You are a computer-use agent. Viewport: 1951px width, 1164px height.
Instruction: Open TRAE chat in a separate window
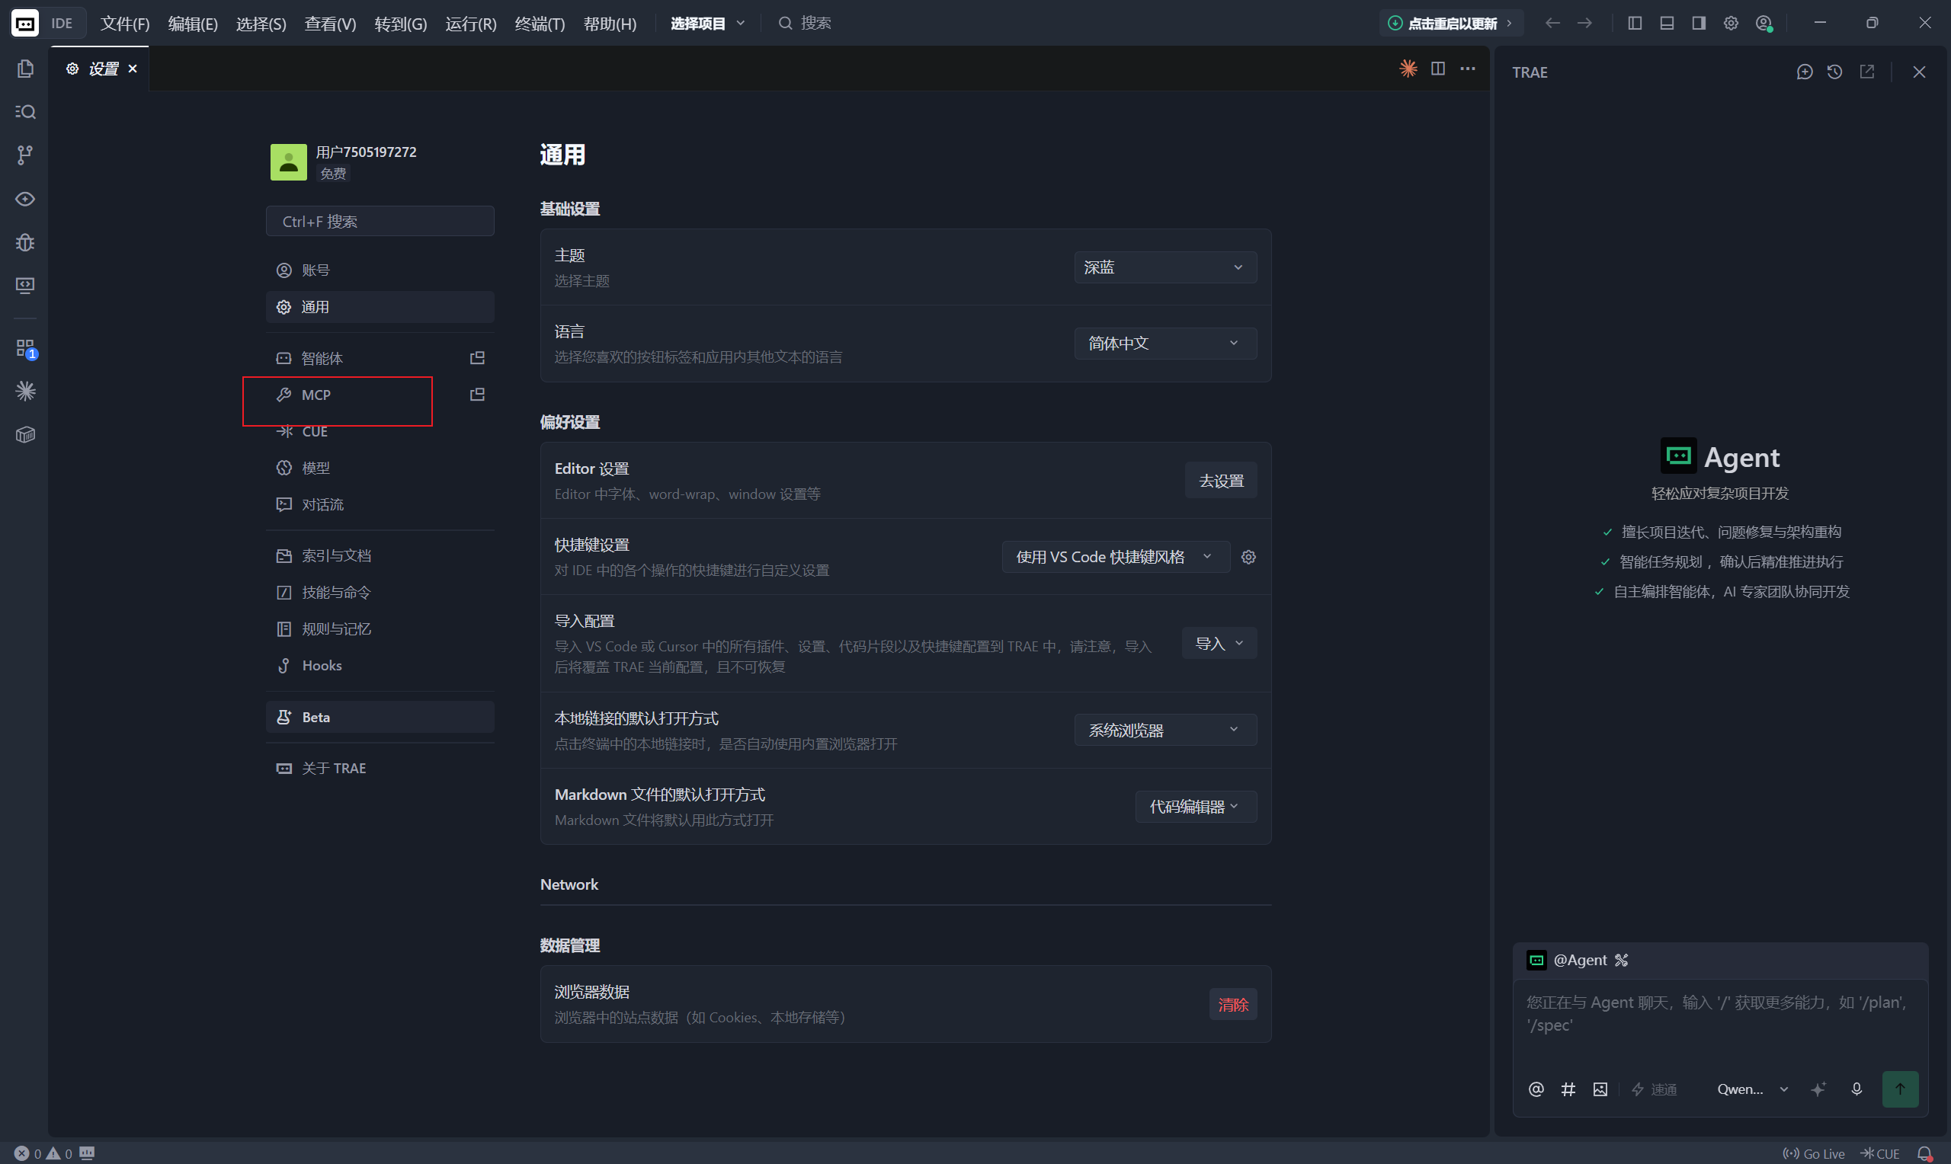(x=1867, y=72)
